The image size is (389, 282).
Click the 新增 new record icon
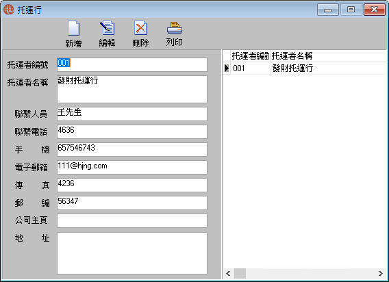pyautogui.click(x=74, y=28)
